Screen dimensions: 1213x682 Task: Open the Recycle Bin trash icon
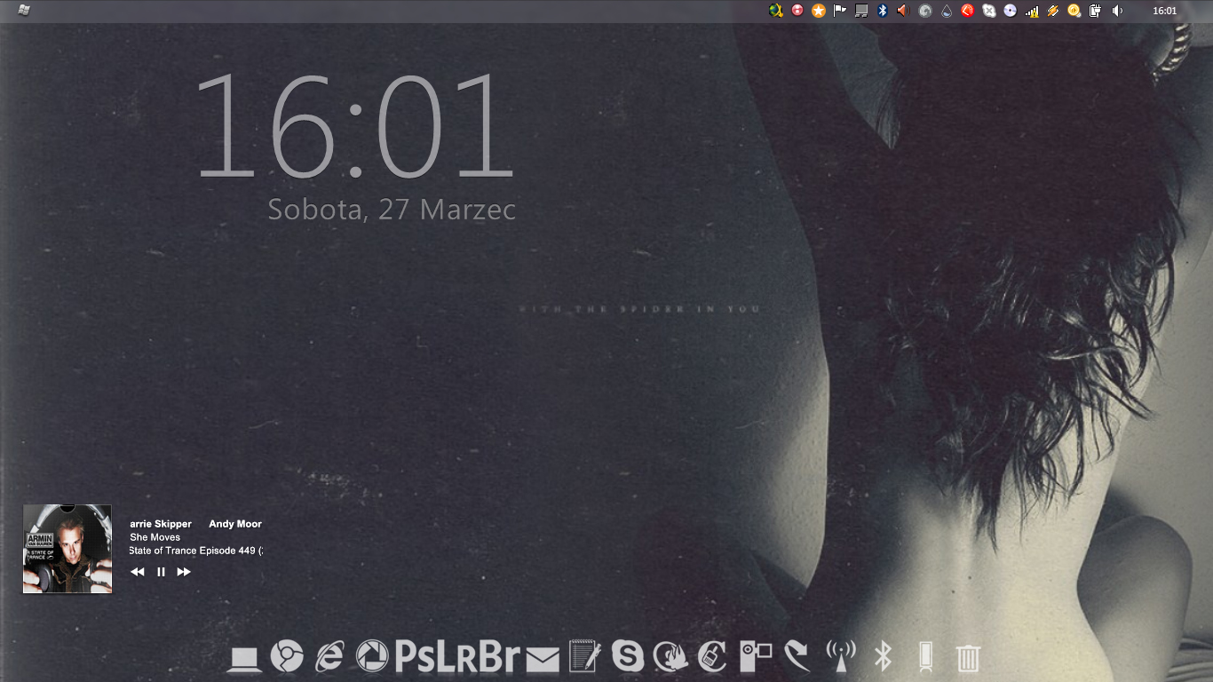coord(967,658)
